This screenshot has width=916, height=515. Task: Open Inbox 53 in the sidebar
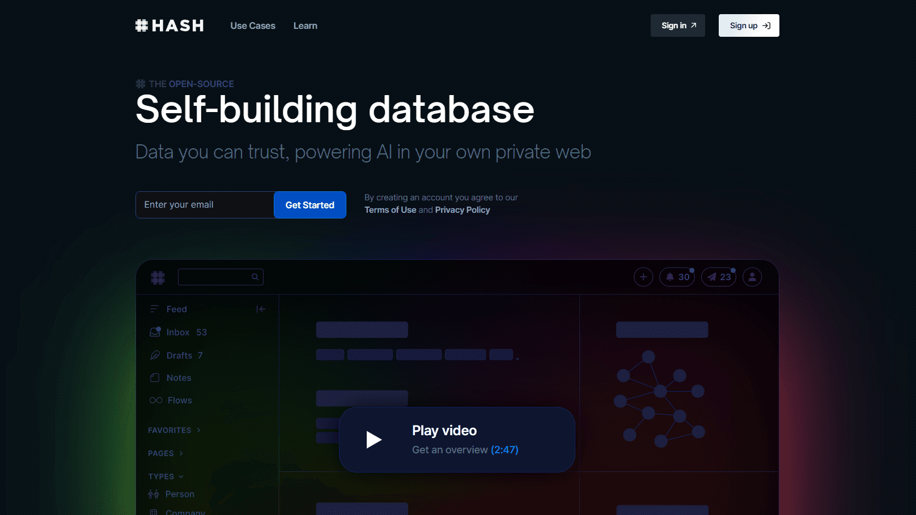[x=186, y=332]
